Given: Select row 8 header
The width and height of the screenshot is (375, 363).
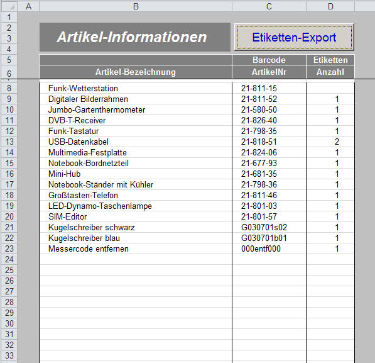Looking at the screenshot, I should (x=9, y=88).
